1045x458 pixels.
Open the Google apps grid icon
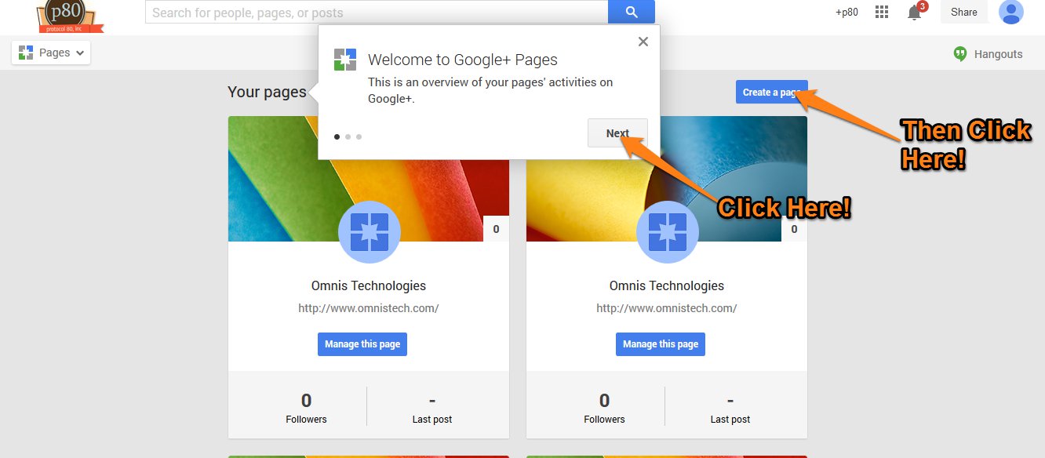point(882,12)
